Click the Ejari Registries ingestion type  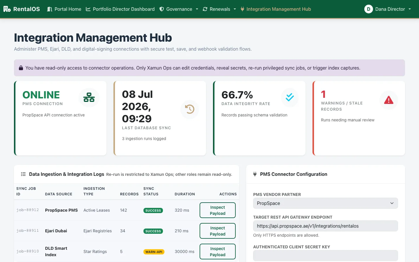tap(97, 231)
